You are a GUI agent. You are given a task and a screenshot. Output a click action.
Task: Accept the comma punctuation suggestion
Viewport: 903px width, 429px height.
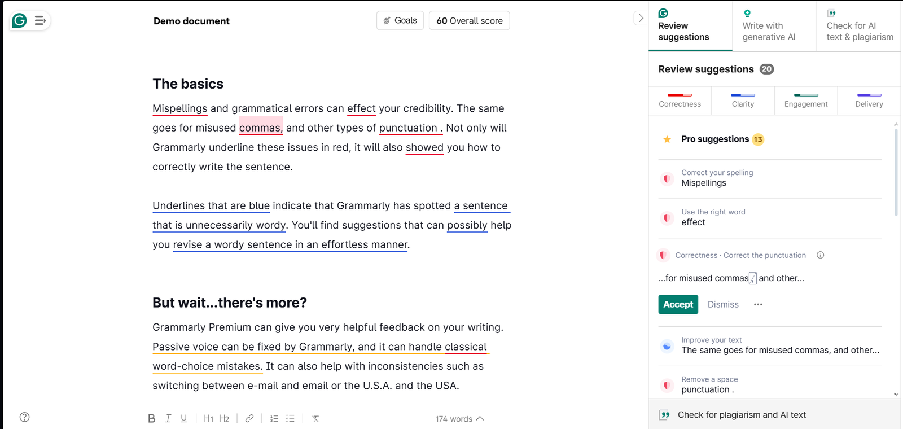[x=678, y=304]
